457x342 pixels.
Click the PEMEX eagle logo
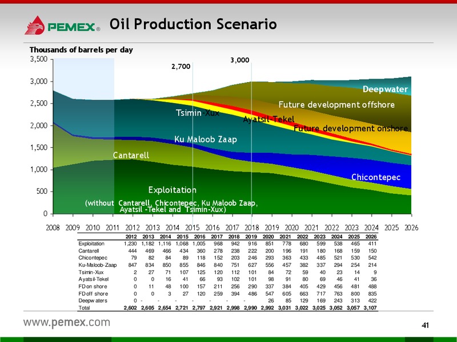coord(35,25)
